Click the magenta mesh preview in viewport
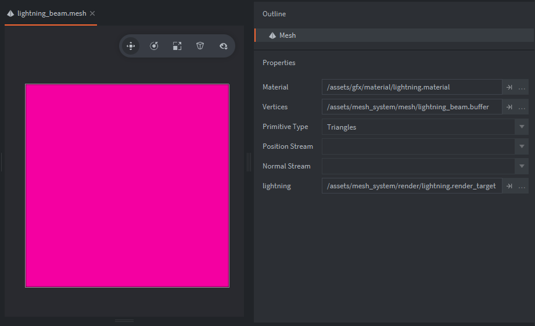 coord(127,185)
